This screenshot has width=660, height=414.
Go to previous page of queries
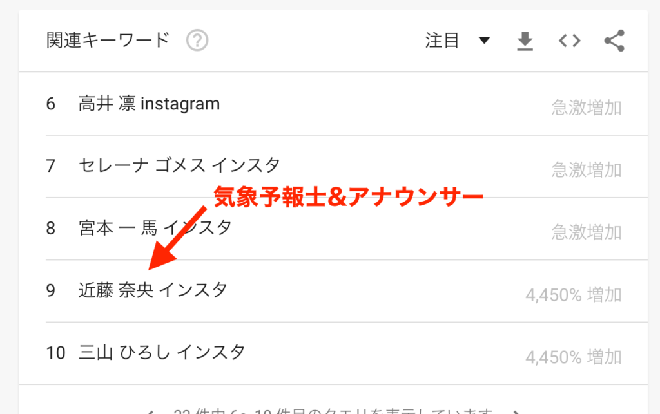[x=150, y=412]
